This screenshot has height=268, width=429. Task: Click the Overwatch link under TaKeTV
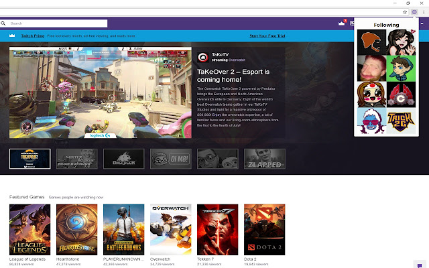237,60
